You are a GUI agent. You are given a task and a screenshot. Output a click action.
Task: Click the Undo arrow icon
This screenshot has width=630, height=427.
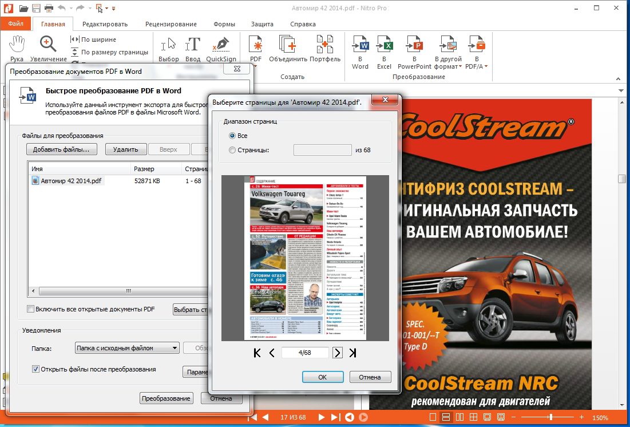[61, 8]
